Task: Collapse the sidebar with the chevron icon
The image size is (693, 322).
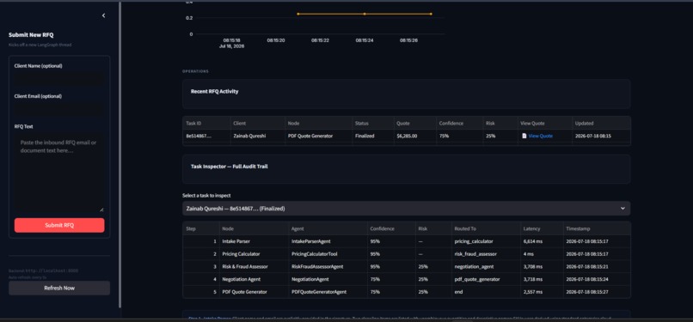Action: coord(103,15)
